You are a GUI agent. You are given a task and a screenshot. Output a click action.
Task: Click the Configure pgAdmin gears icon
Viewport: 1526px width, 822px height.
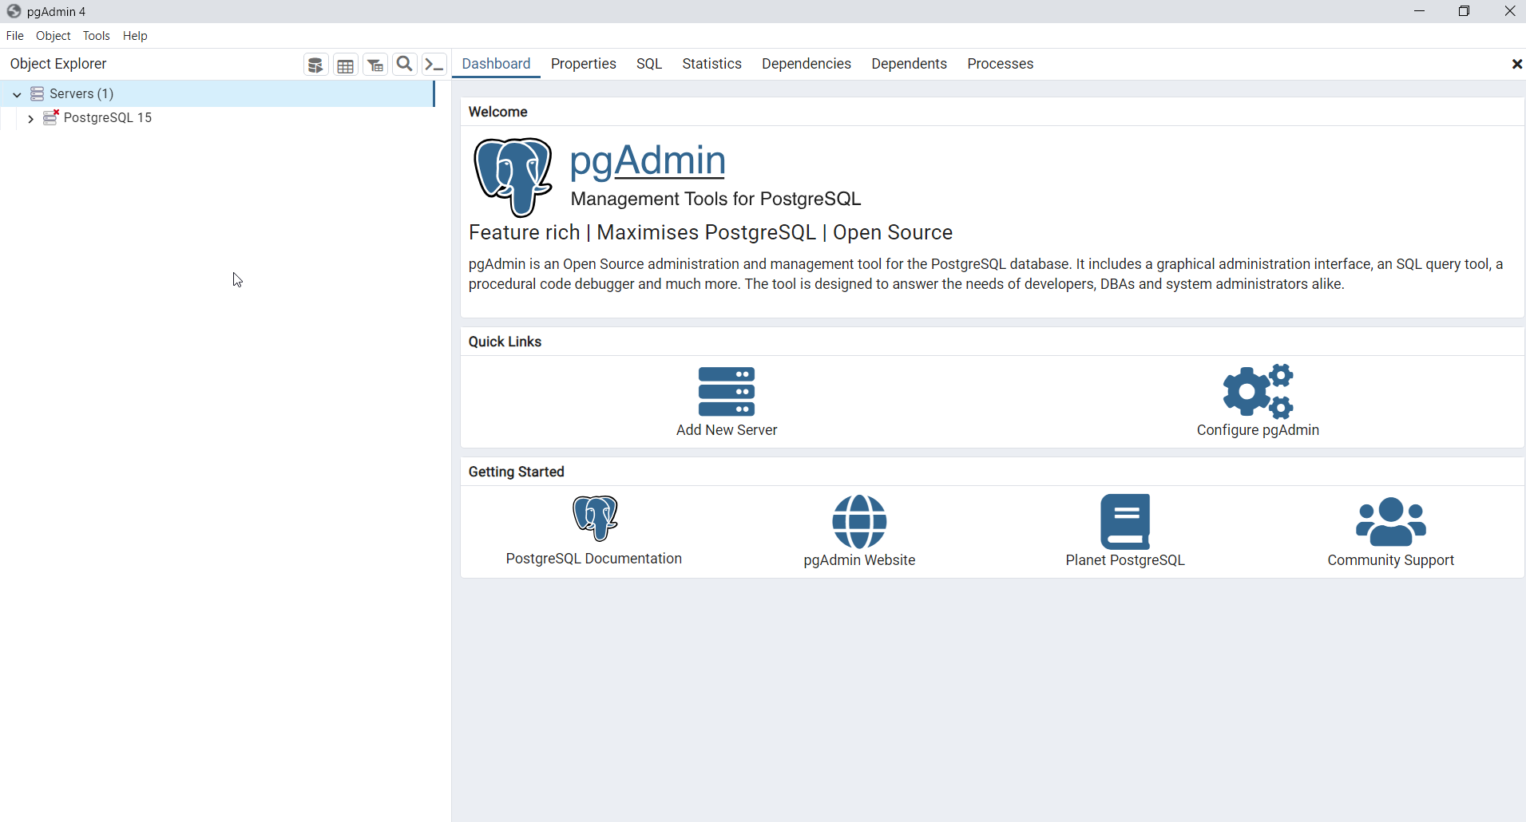1258,392
